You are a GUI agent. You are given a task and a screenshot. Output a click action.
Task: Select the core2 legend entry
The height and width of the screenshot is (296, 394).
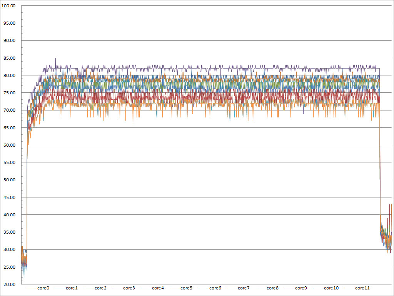[95, 288]
